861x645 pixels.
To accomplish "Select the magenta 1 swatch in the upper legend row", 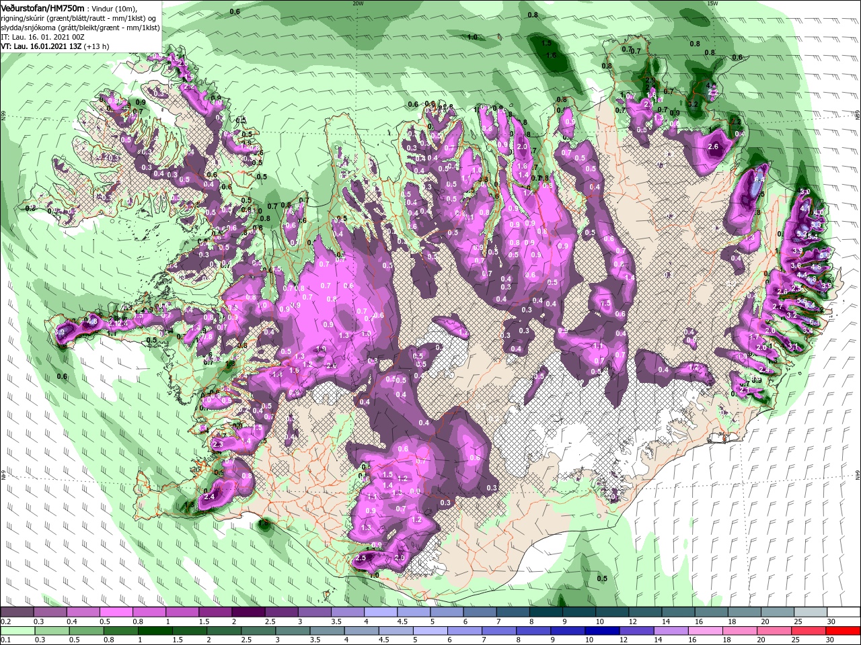I will [182, 612].
